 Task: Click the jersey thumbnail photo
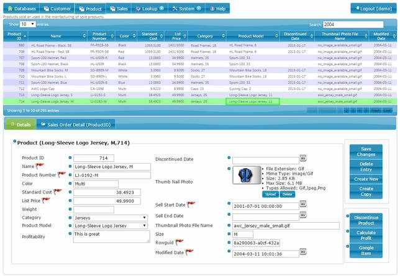[247, 175]
